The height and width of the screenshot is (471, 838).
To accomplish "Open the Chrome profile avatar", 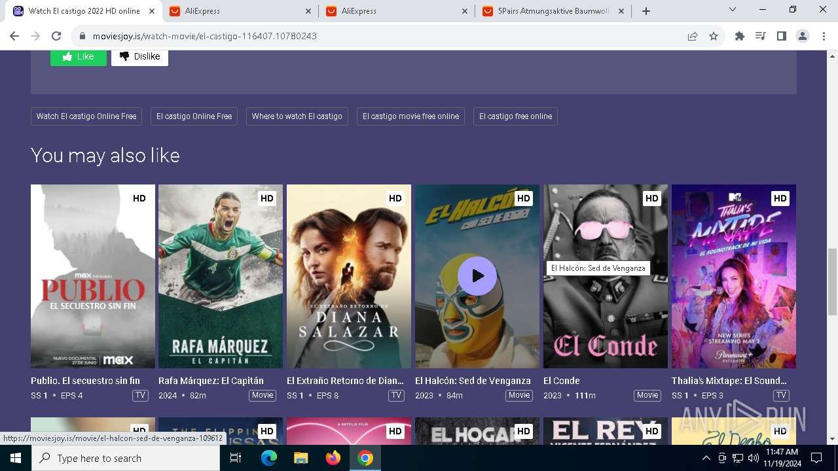I will click(803, 37).
